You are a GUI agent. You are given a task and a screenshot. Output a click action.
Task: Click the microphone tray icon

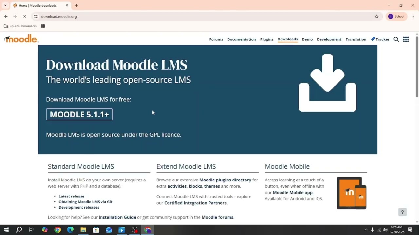click(x=373, y=230)
